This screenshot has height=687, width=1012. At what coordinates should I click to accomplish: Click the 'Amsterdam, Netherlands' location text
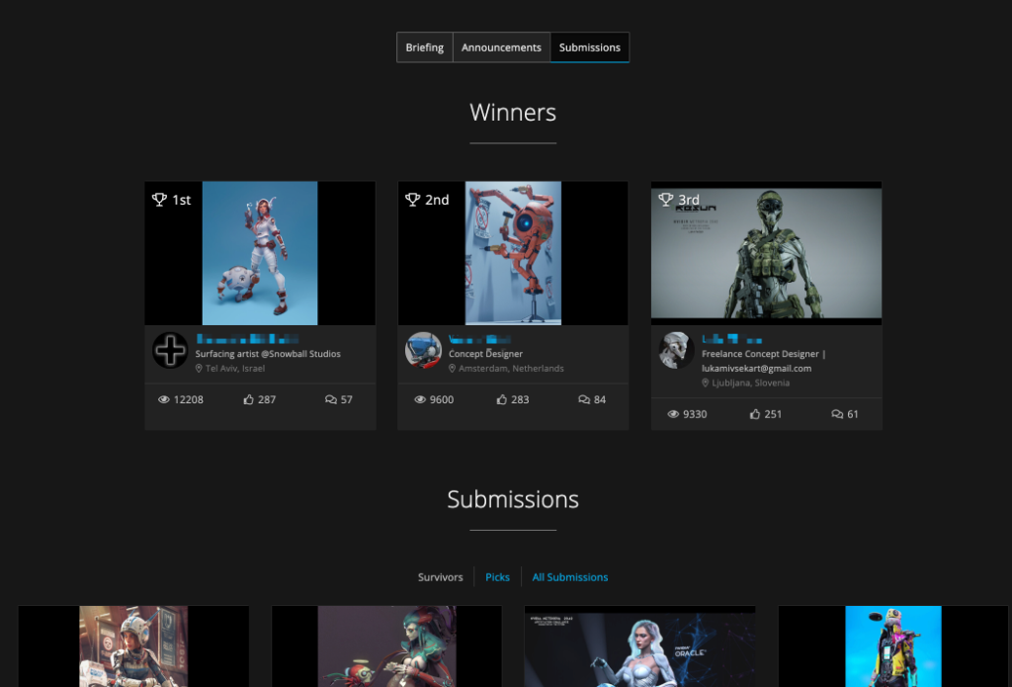pos(511,368)
